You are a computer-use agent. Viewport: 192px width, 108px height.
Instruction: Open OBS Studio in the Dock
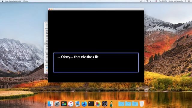105,104
